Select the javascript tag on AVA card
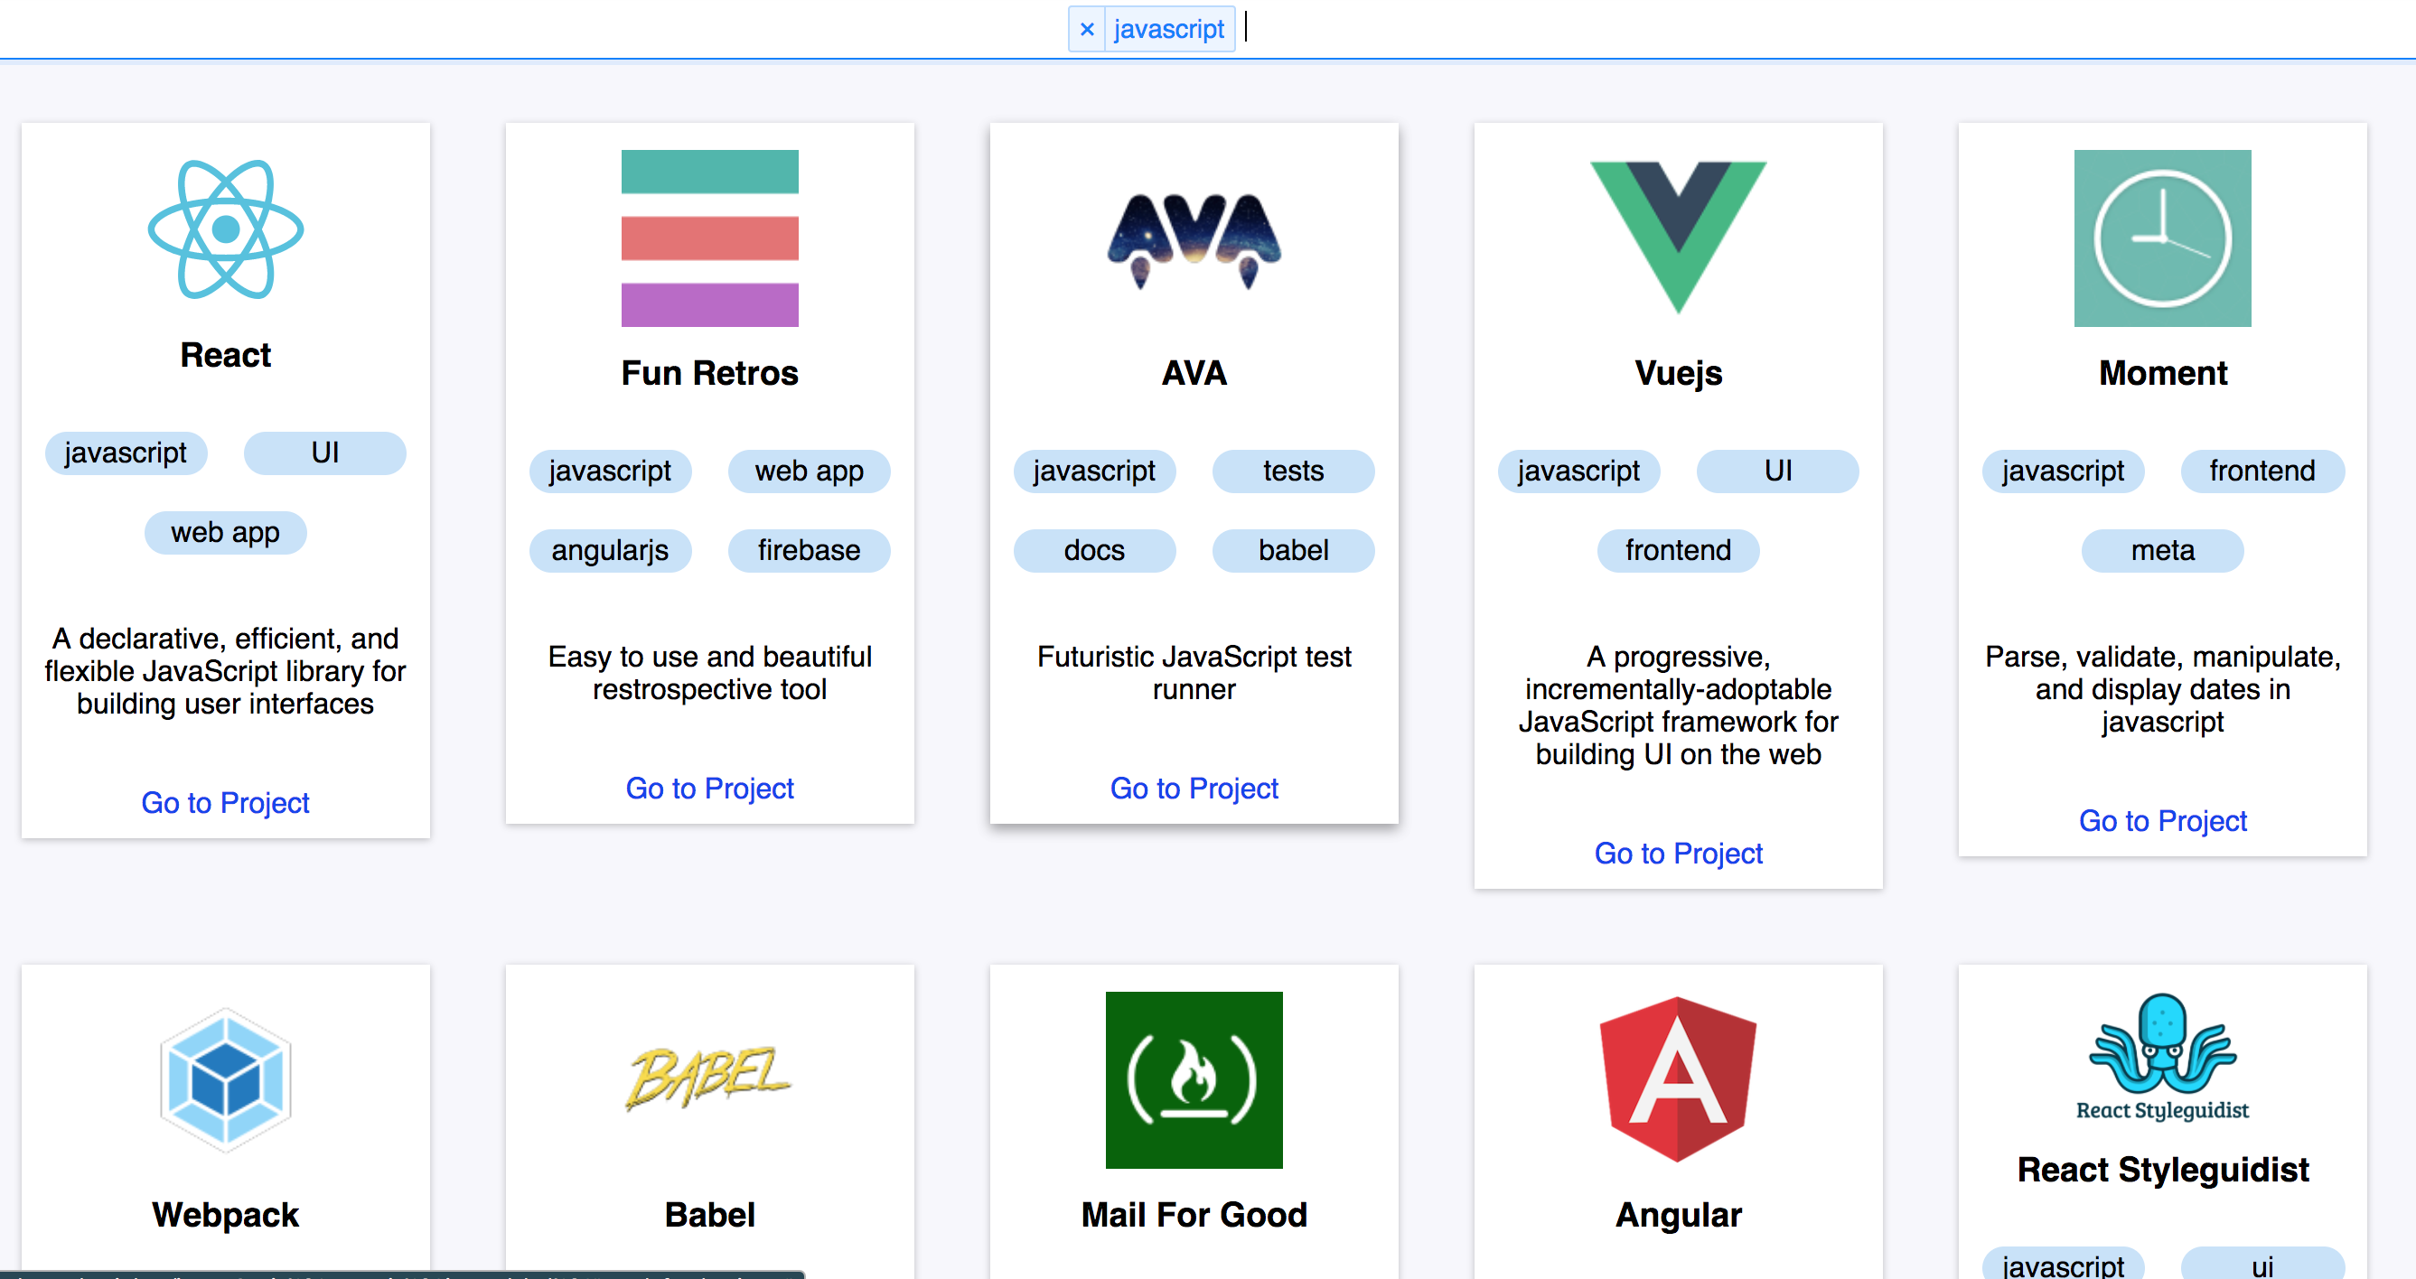The width and height of the screenshot is (2416, 1279). click(x=1094, y=471)
